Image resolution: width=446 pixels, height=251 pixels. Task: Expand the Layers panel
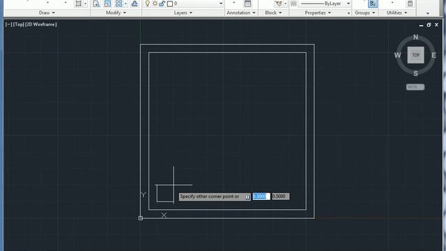(183, 13)
